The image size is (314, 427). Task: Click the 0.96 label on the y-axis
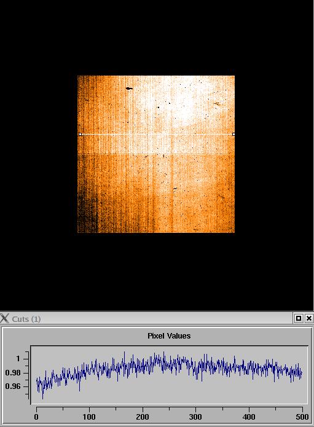pos(13,386)
